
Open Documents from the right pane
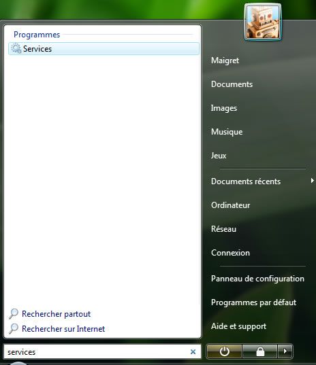[x=232, y=84]
